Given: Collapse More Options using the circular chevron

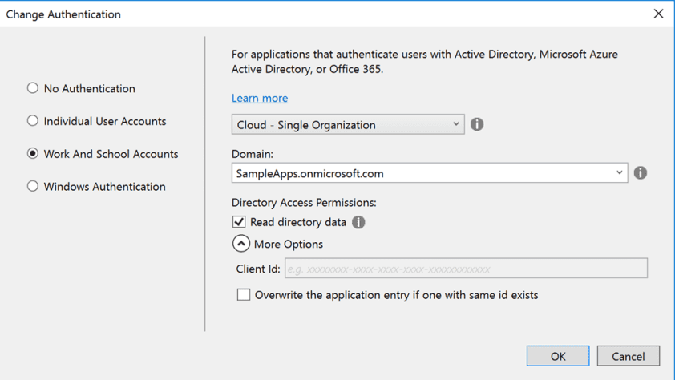Looking at the screenshot, I should (x=241, y=244).
